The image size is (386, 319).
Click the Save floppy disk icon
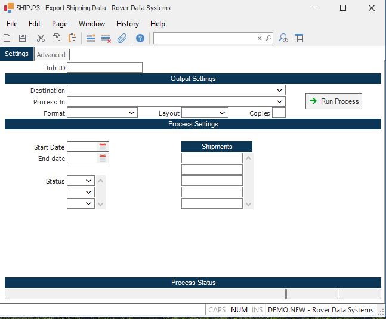23,38
